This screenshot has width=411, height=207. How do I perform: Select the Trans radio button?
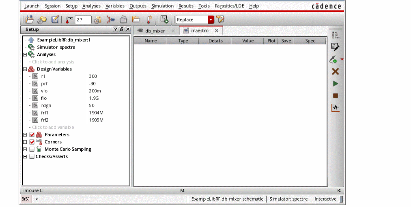coord(333,37)
